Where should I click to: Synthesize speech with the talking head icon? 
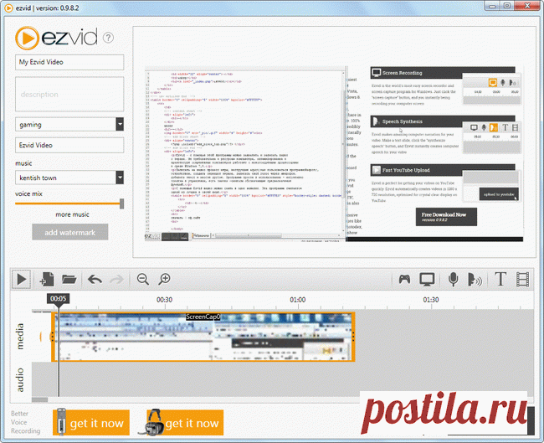tap(475, 279)
